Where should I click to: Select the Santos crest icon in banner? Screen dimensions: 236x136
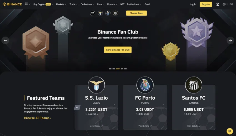tap(116, 13)
